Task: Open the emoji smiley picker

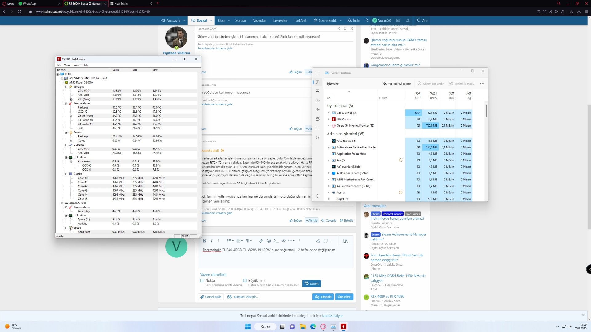Action: click(269, 241)
